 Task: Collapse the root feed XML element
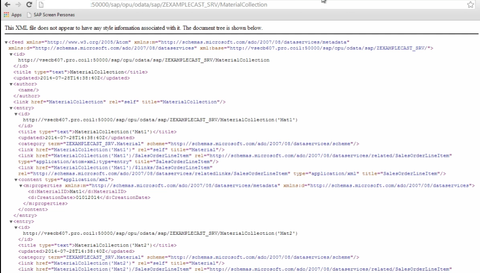[6, 43]
